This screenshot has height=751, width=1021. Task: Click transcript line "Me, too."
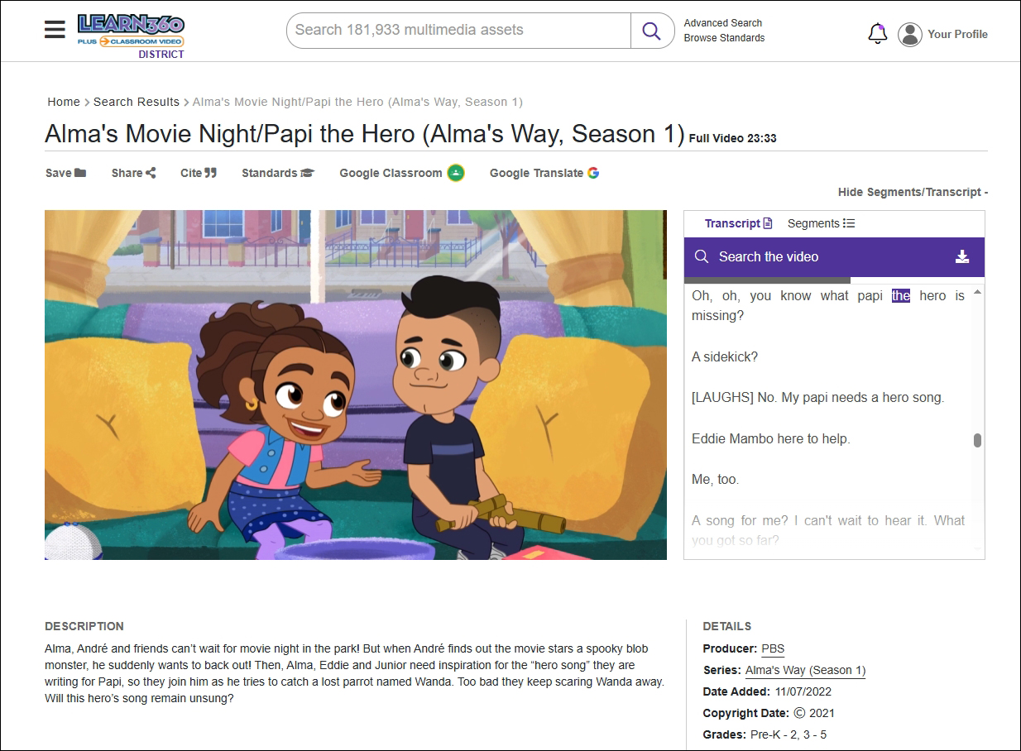[716, 480]
